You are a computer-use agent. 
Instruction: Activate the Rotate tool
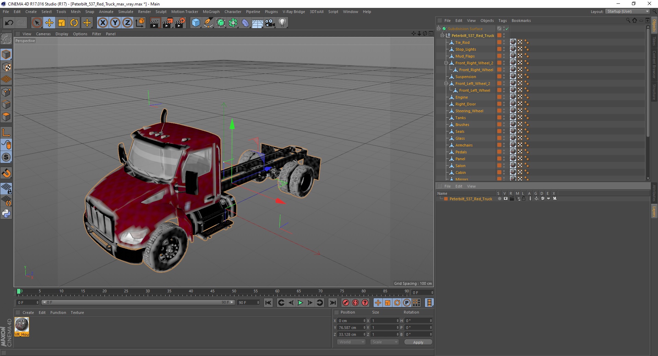click(74, 23)
